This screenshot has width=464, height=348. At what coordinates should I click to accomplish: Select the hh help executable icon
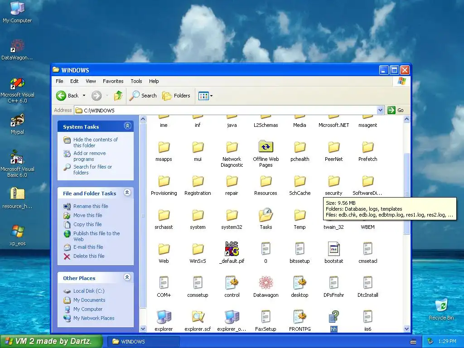333,317
